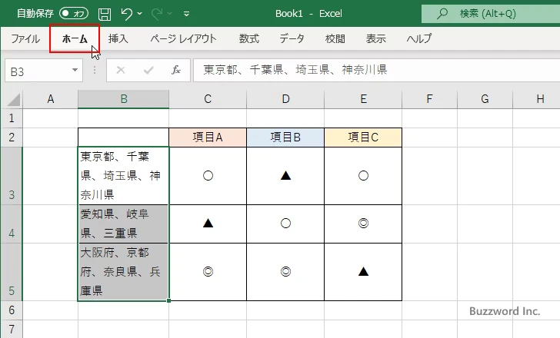
Task: Open the ヘルプ tab
Action: [419, 38]
